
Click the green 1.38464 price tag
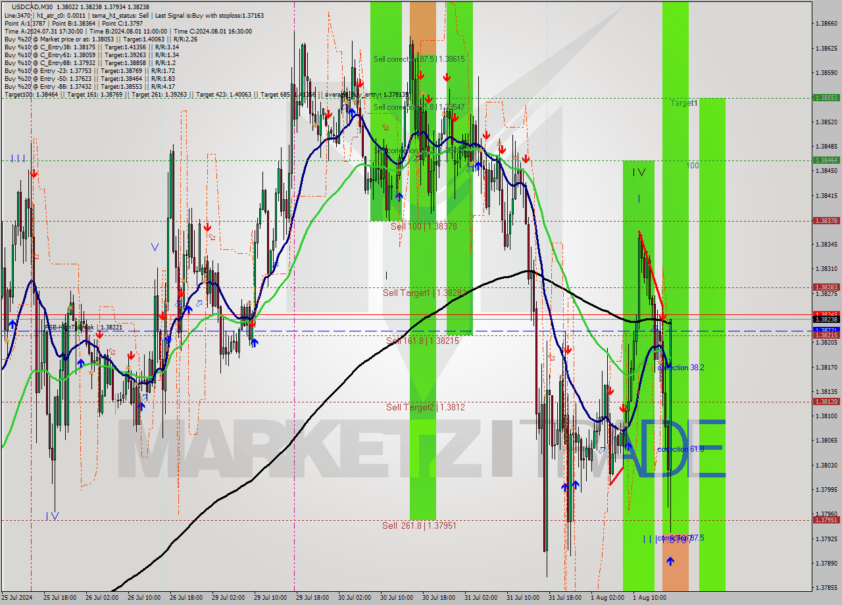click(826, 160)
